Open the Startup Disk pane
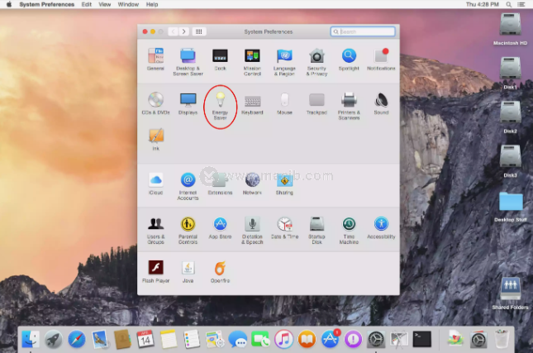The height and width of the screenshot is (353, 533). tap(316, 230)
